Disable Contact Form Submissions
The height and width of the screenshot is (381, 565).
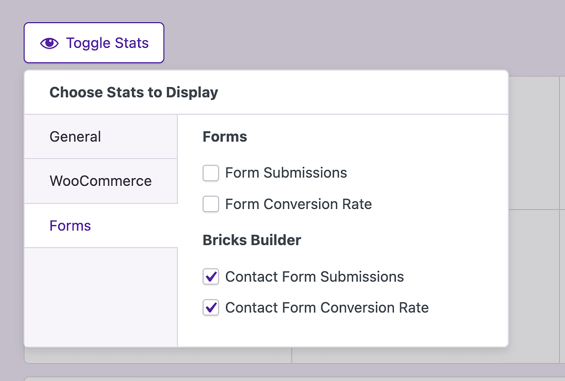click(x=210, y=277)
